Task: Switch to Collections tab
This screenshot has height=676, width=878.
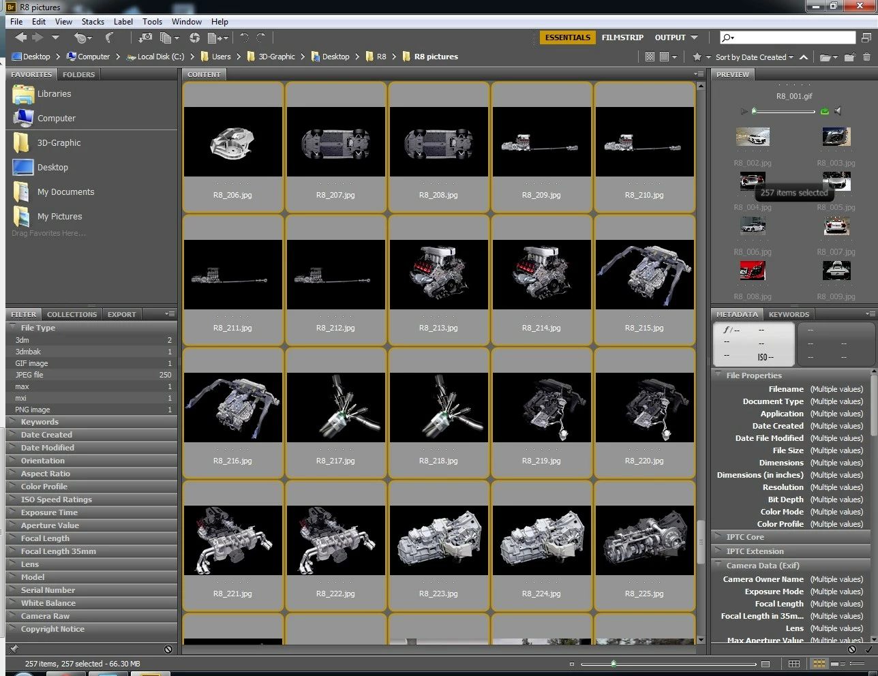Action: point(72,314)
